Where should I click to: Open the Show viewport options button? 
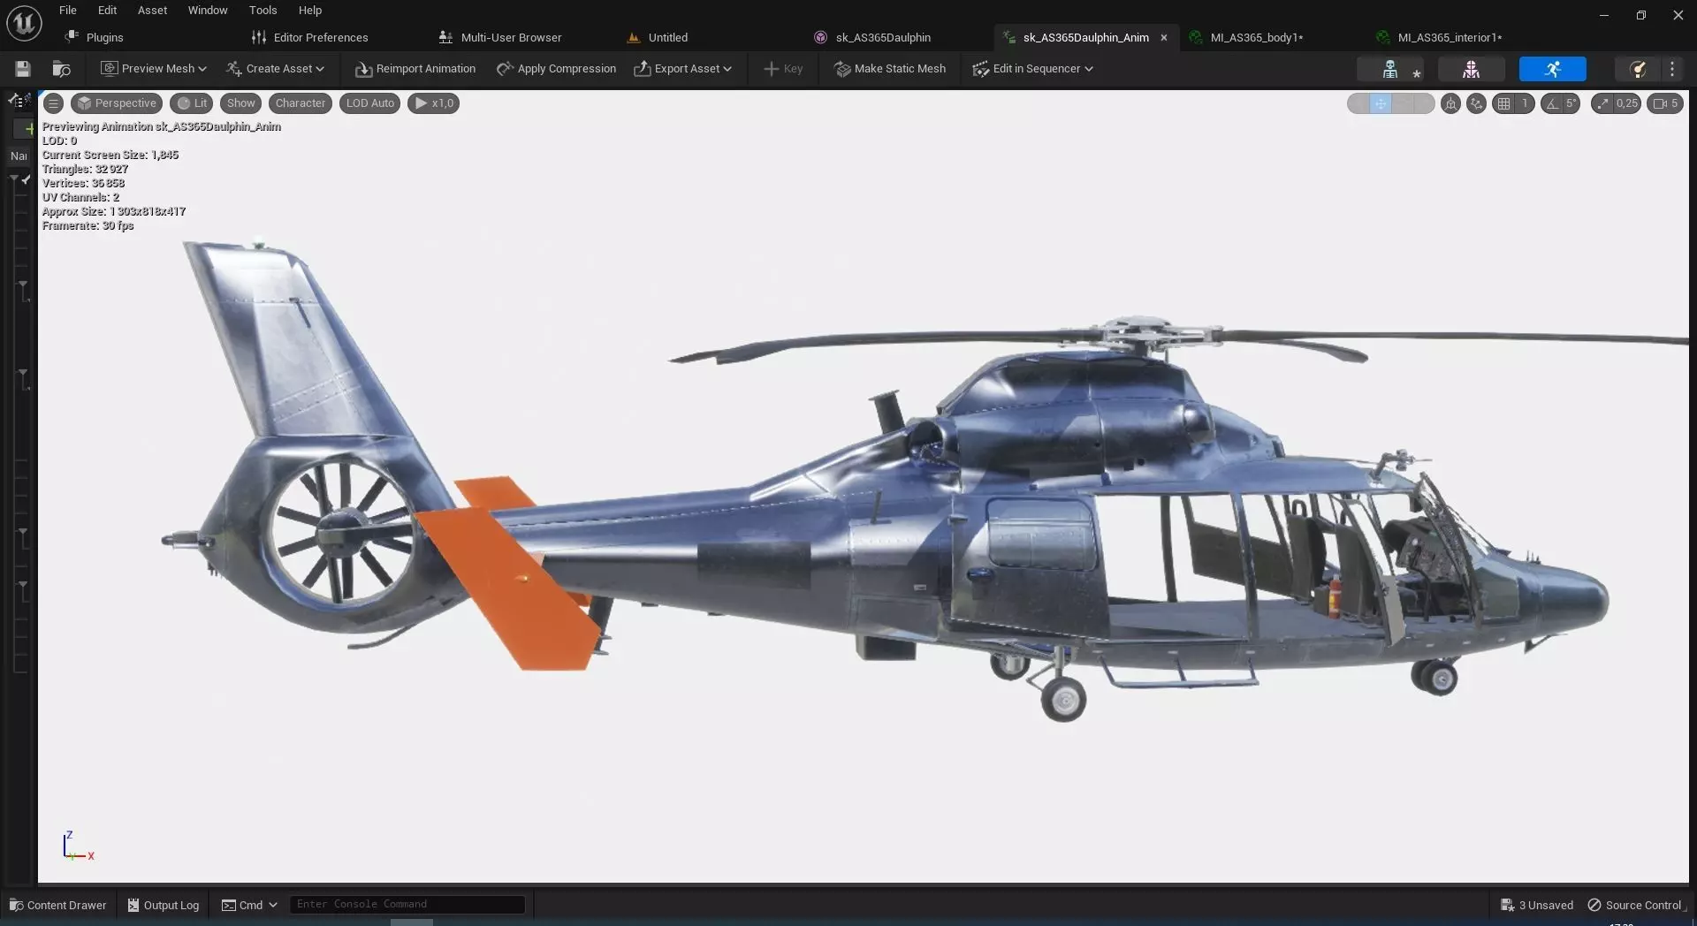pos(240,103)
